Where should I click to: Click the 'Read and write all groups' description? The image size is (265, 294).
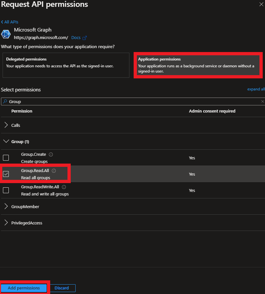pos(45,194)
